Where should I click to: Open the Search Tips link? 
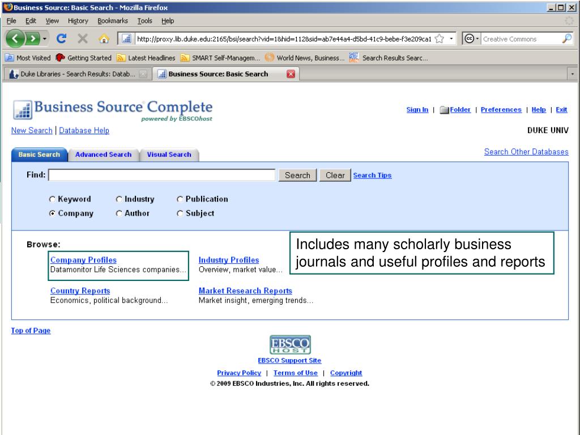click(372, 176)
